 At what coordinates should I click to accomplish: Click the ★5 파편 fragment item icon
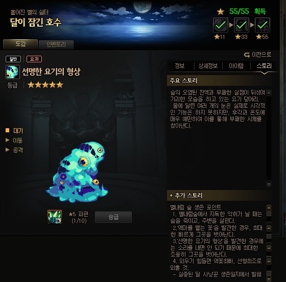tap(55, 217)
